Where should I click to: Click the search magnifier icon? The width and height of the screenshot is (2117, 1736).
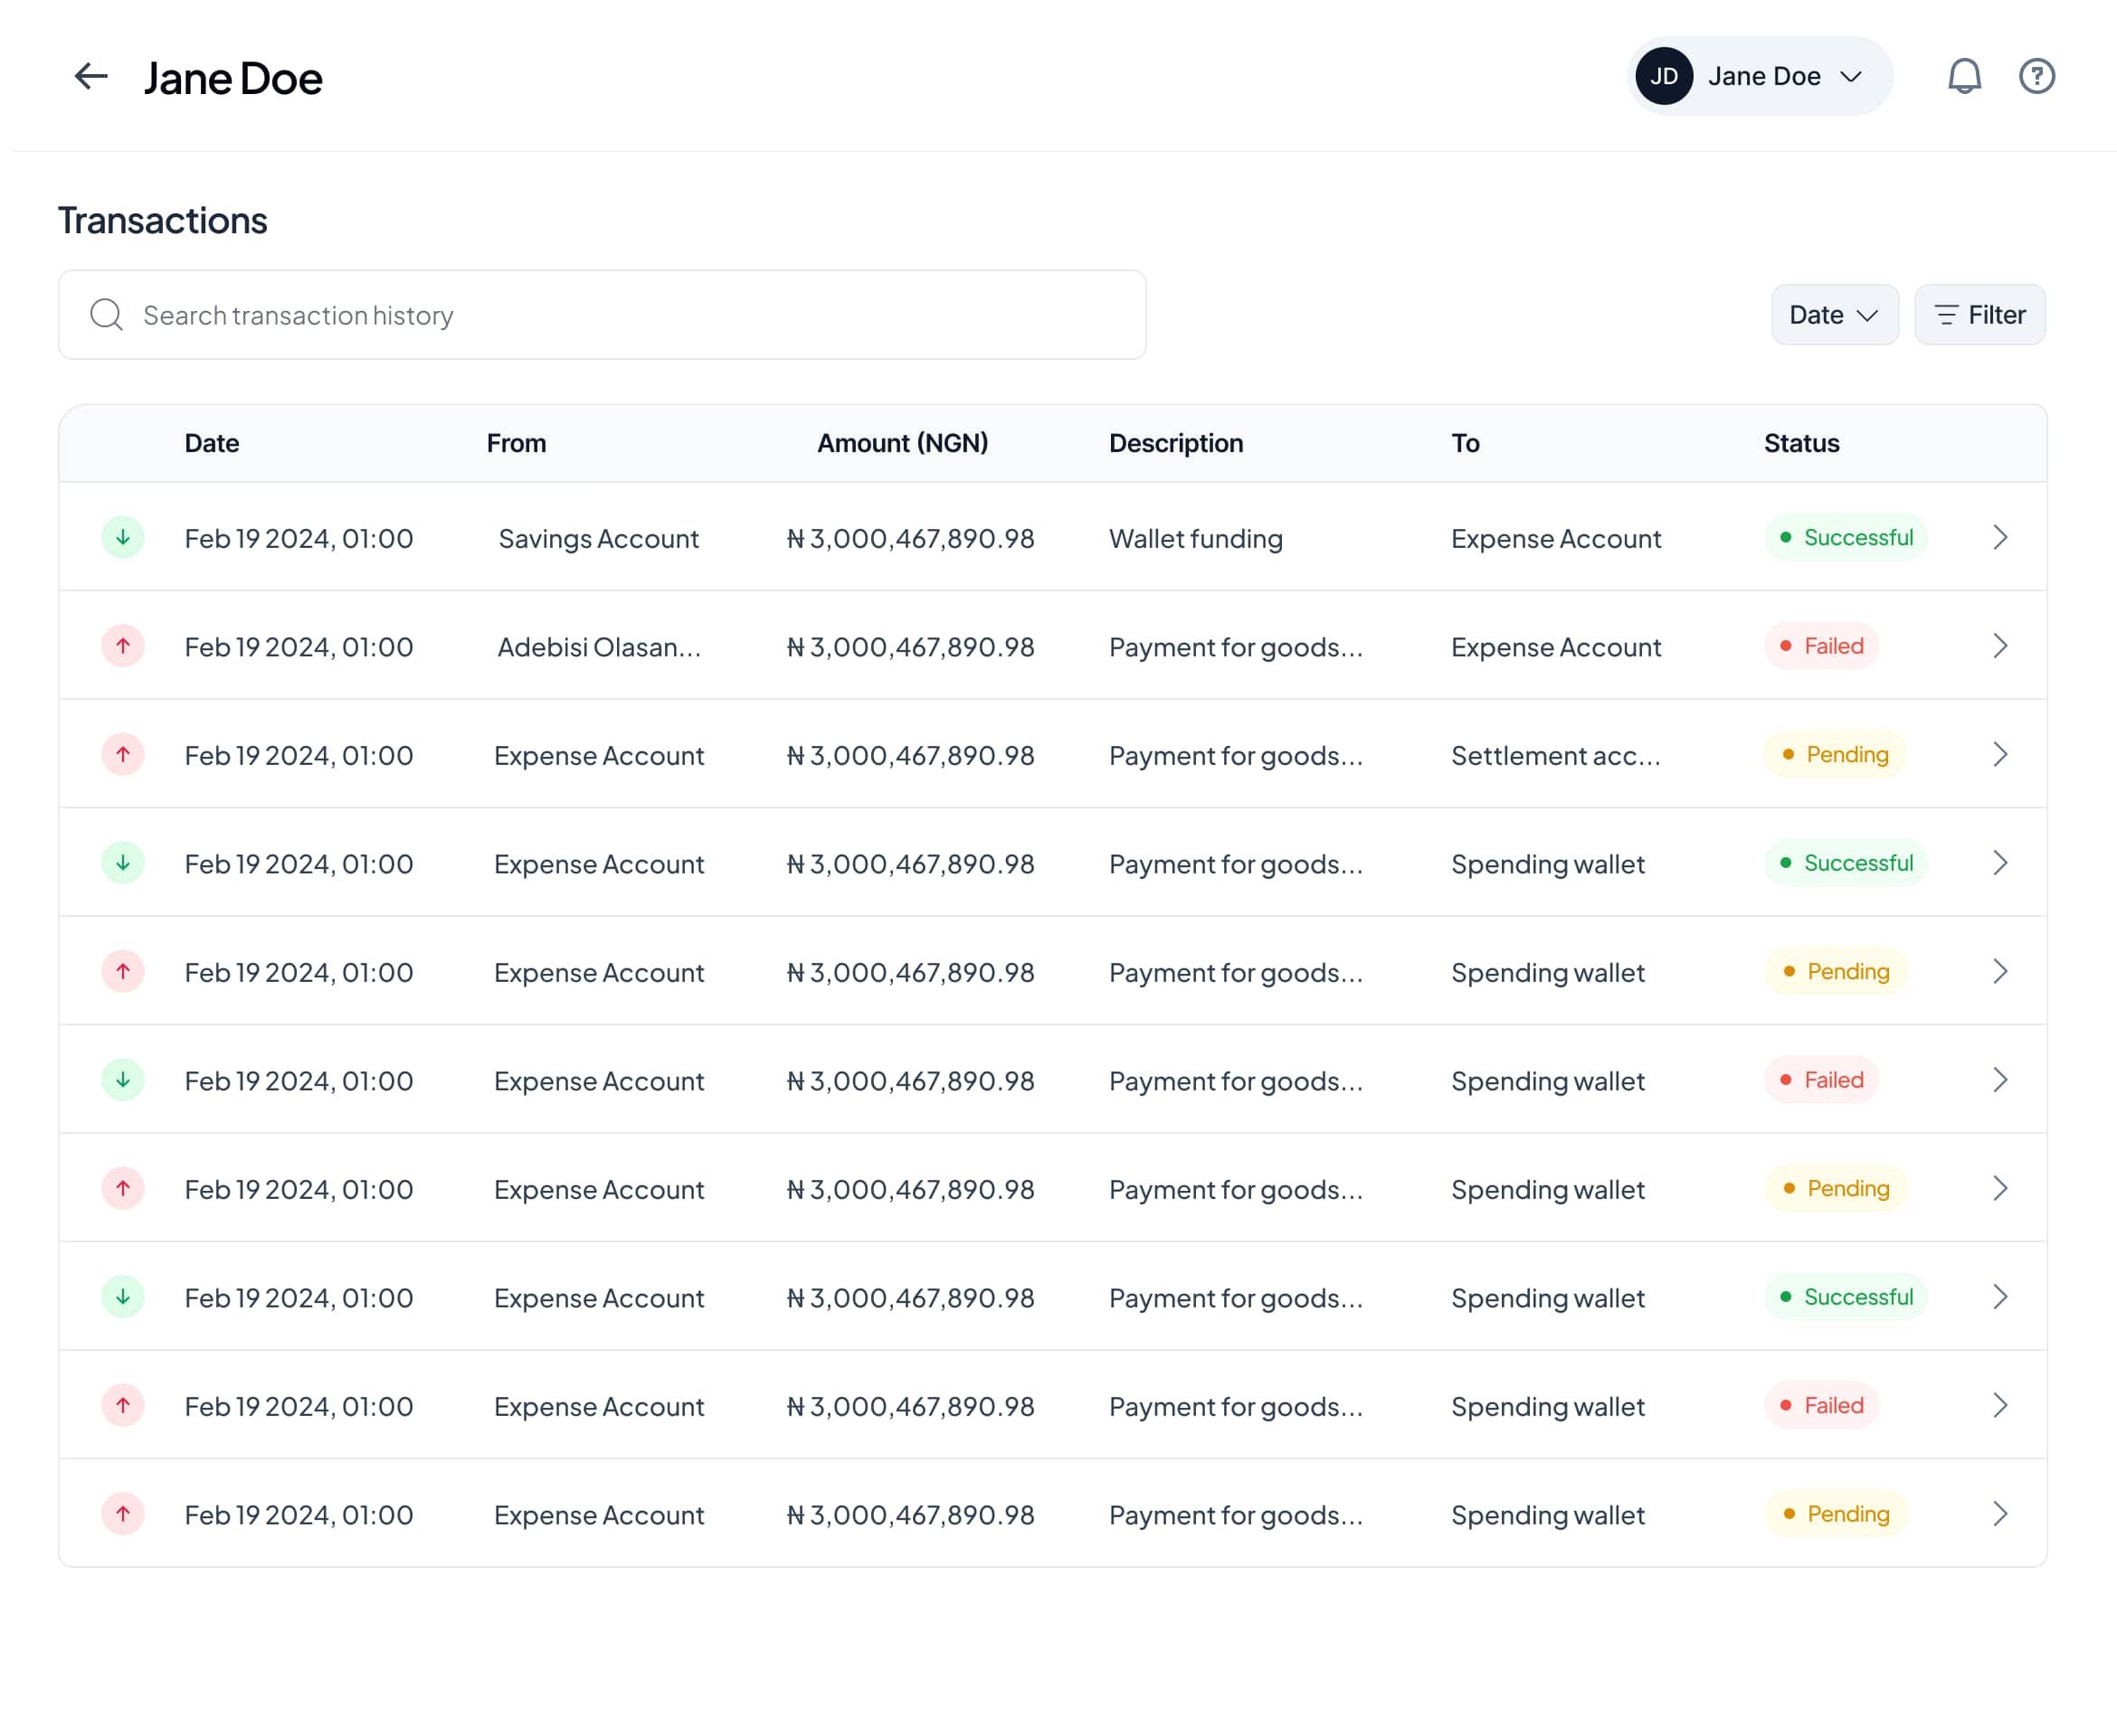point(106,315)
